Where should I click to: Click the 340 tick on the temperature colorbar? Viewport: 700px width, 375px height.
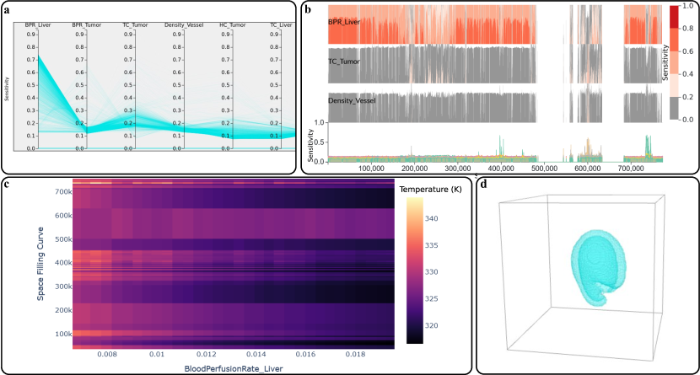(x=432, y=218)
